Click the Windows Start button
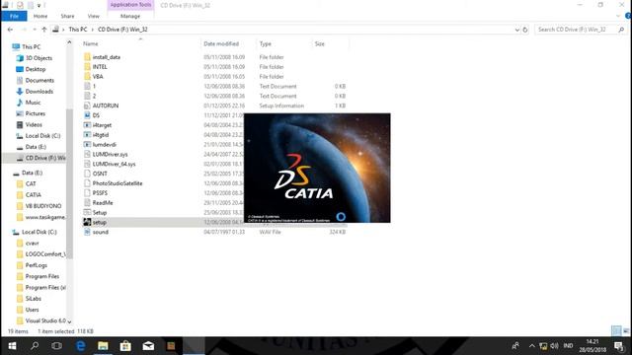Image resolution: width=632 pixels, height=355 pixels. (12, 346)
